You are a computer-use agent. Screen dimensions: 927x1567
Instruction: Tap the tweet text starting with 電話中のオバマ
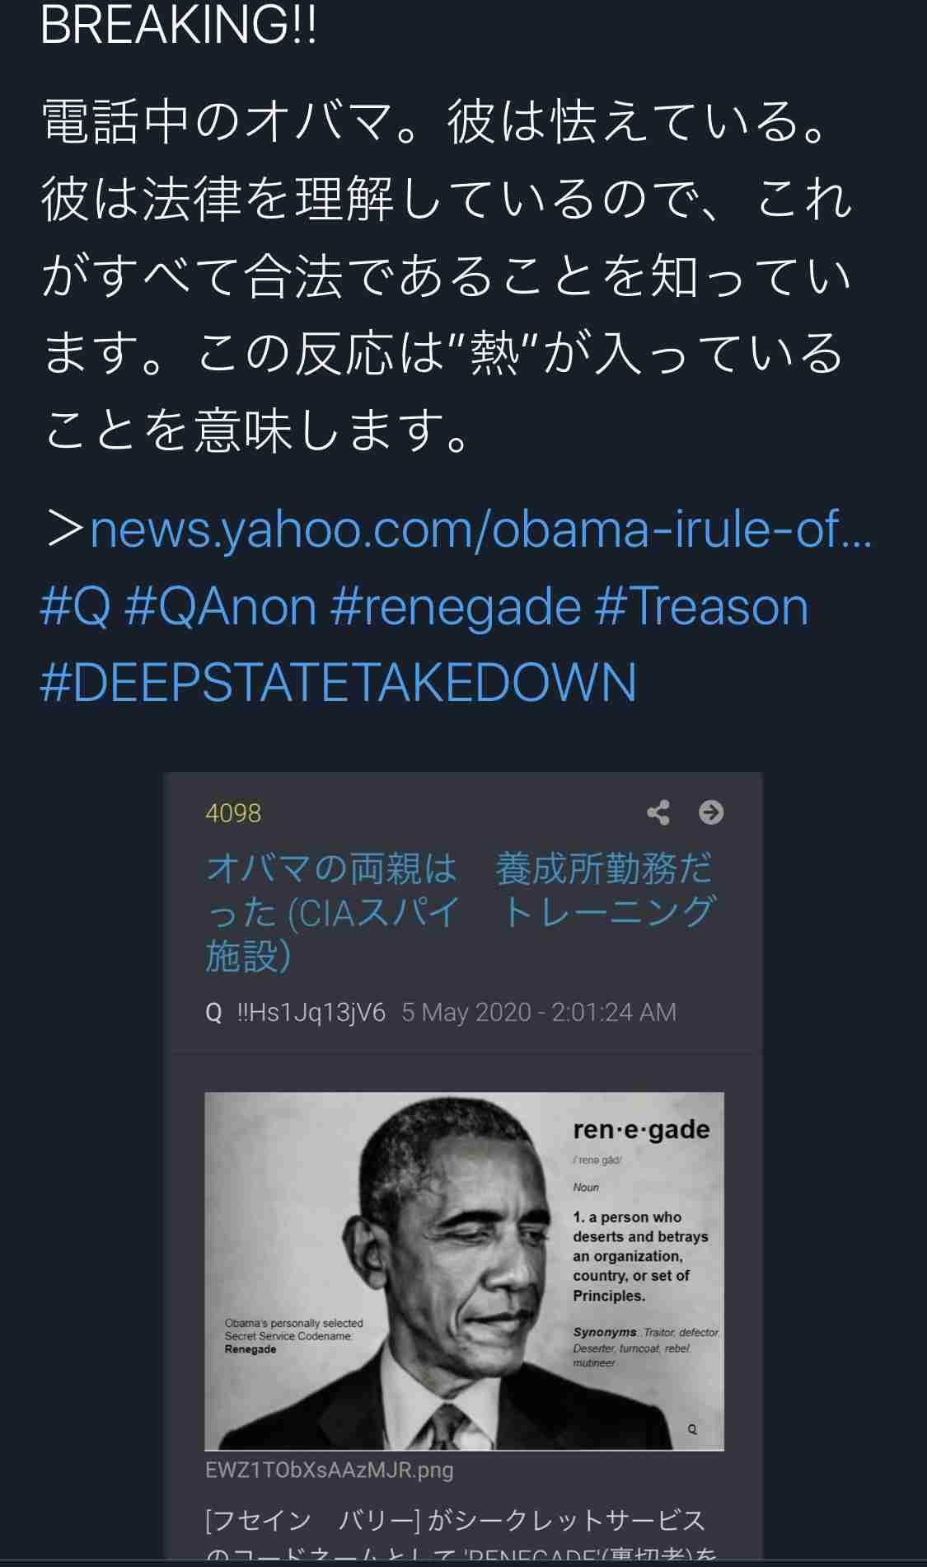coord(446,276)
